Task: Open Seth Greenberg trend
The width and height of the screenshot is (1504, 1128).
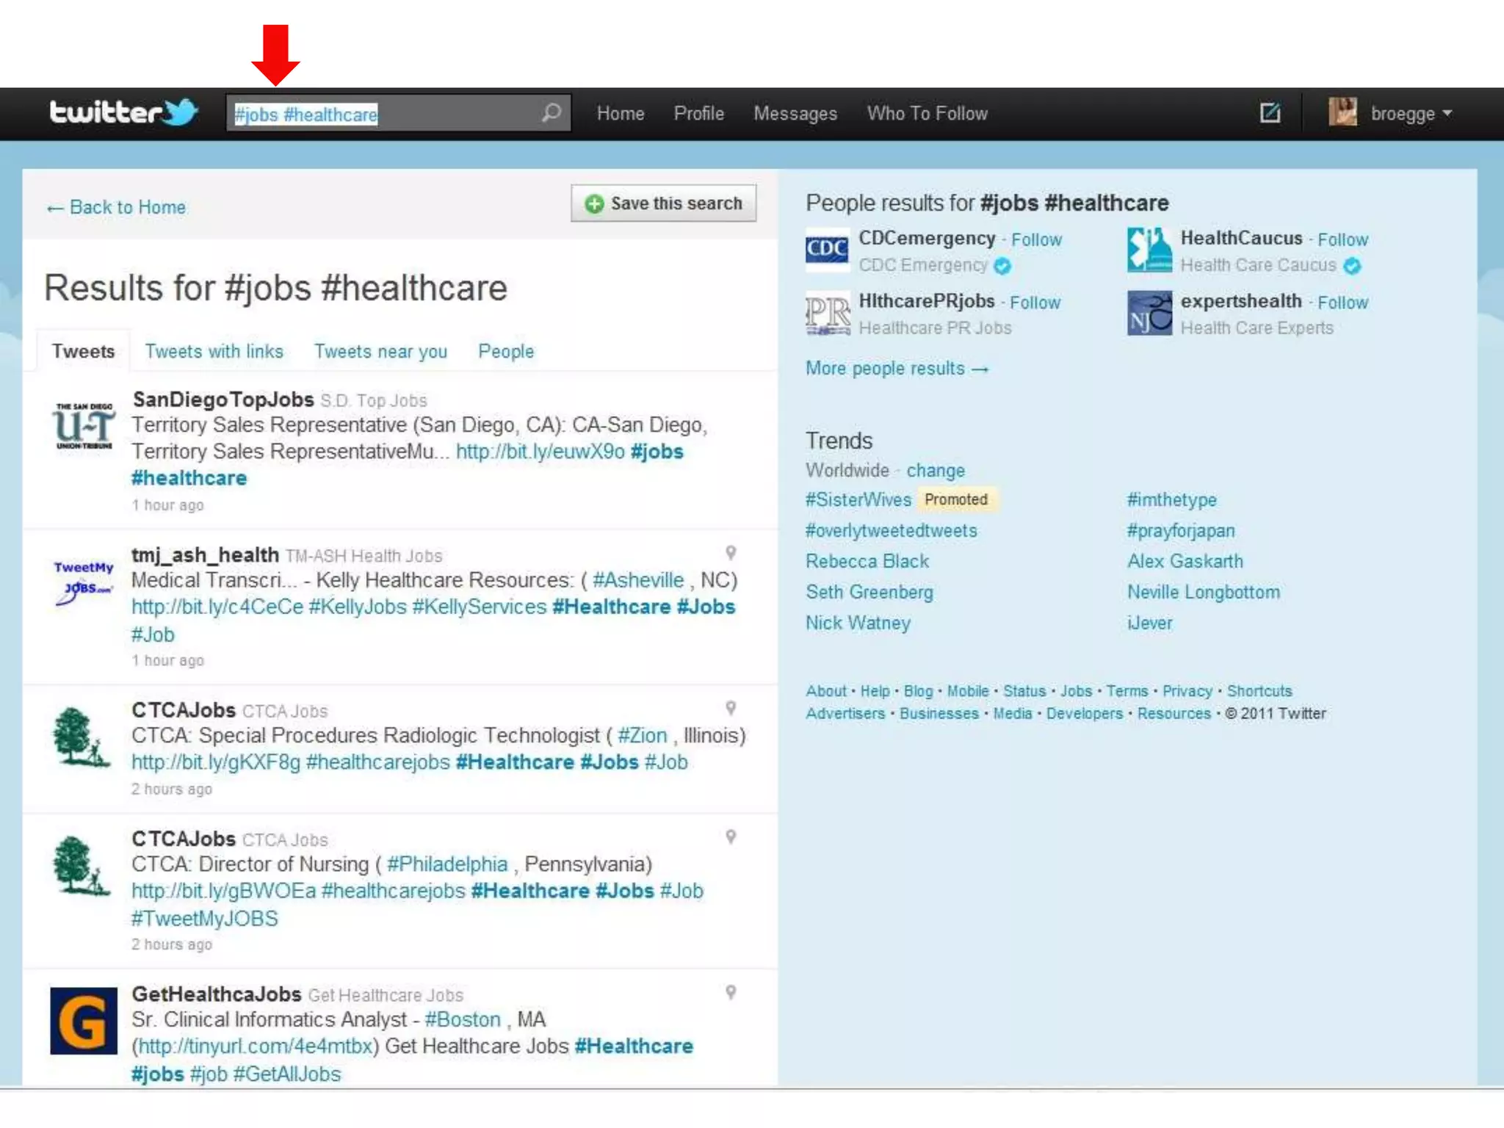Action: [x=869, y=593]
